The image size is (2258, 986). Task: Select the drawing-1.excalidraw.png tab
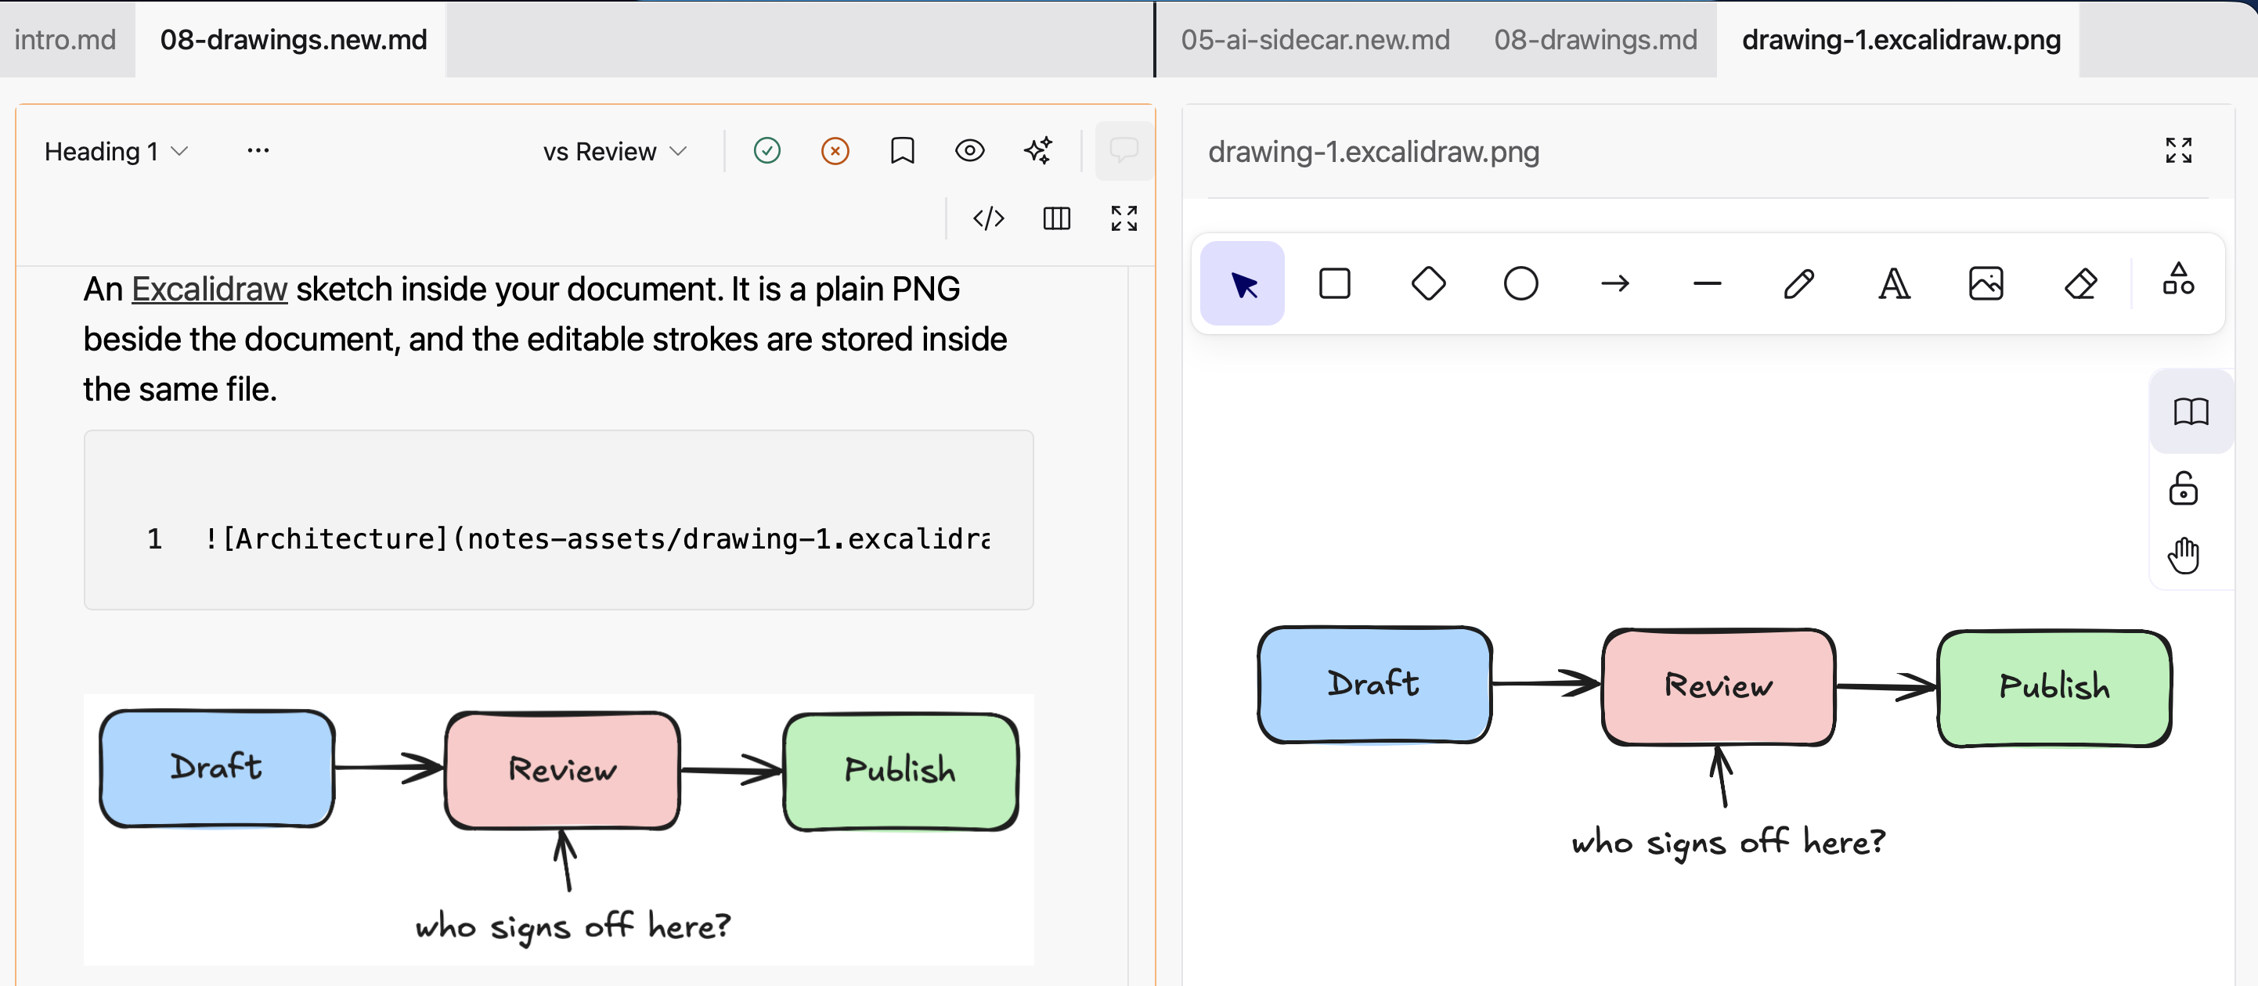1900,39
